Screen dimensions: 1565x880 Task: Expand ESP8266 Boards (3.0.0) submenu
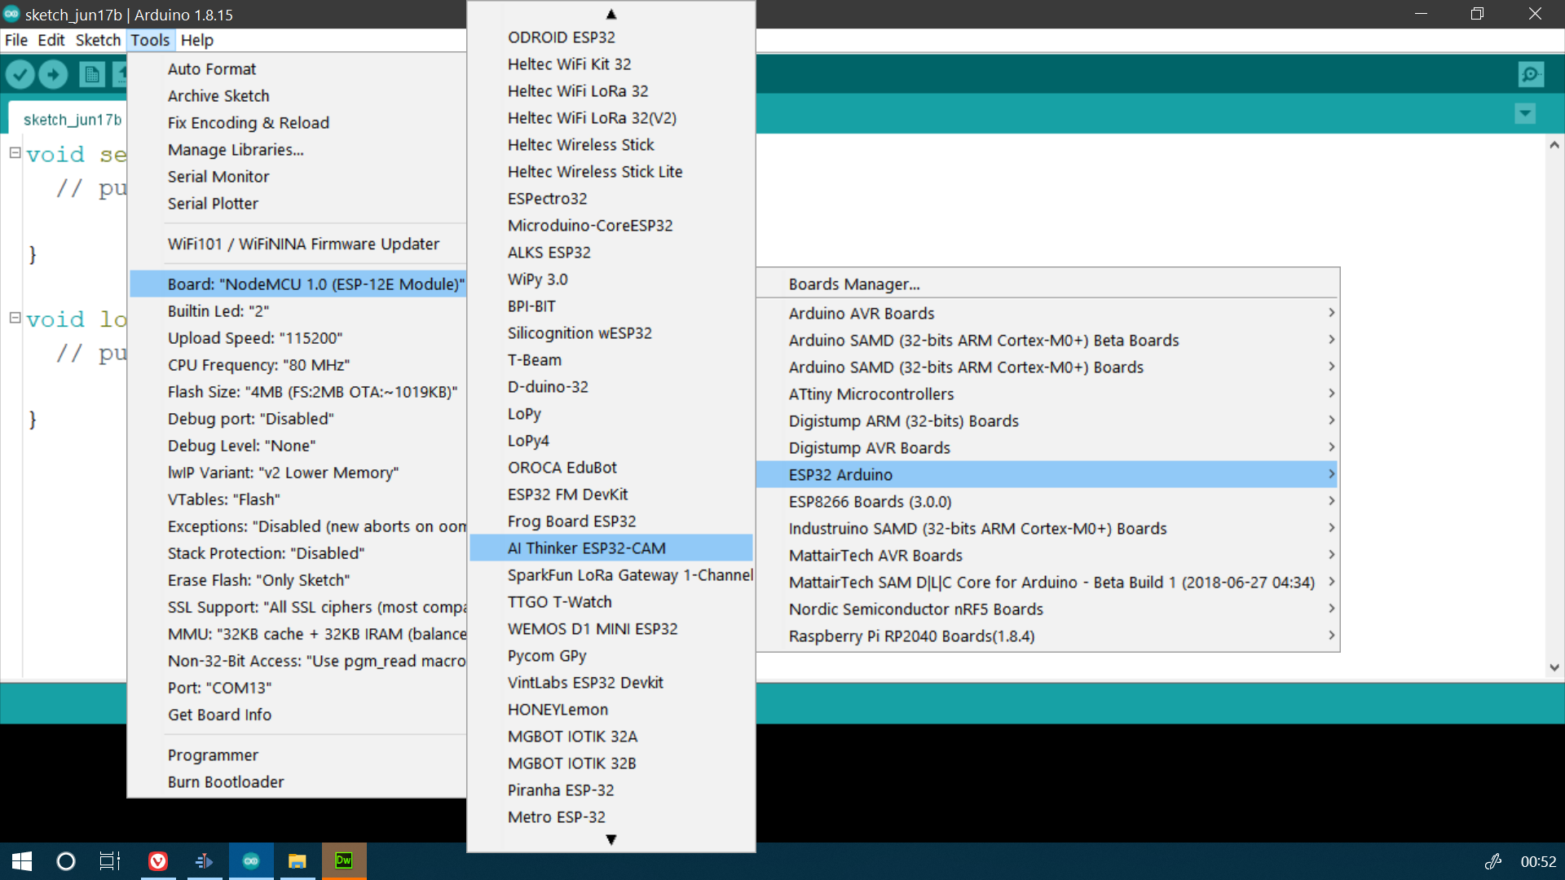click(x=1048, y=502)
